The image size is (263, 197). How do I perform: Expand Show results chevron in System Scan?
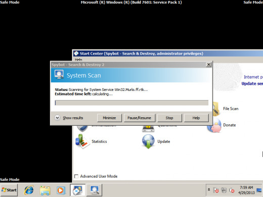(x=57, y=118)
